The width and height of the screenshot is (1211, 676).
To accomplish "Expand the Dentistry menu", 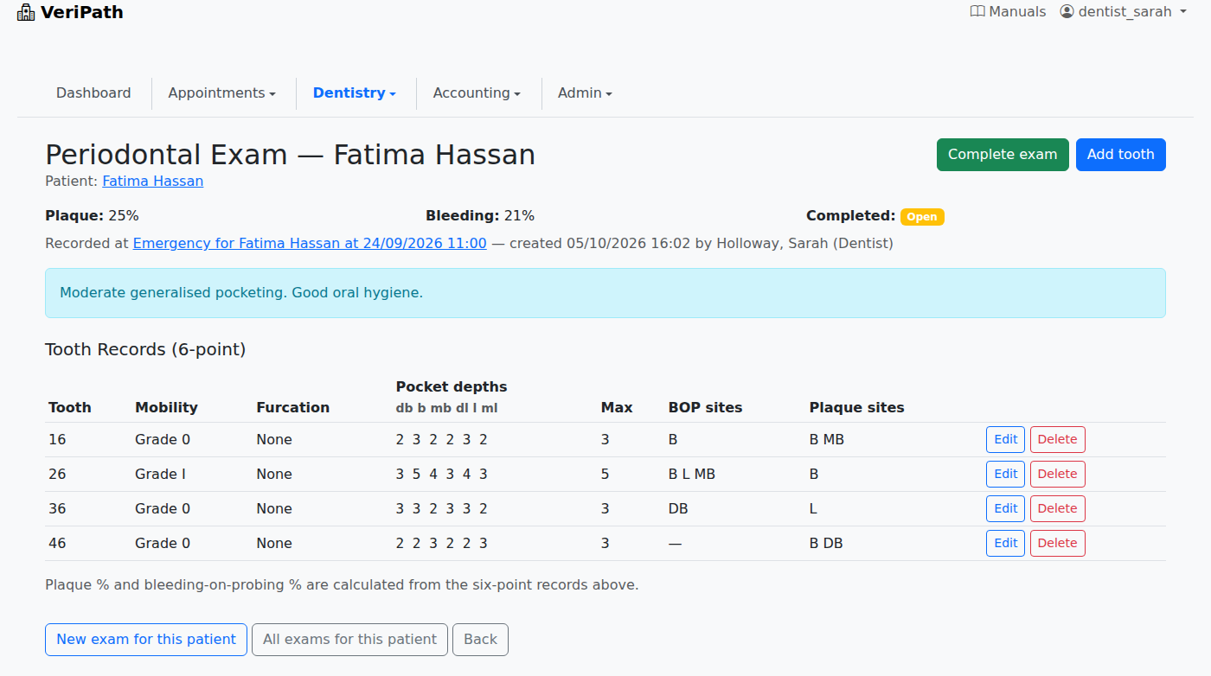I will tap(355, 93).
